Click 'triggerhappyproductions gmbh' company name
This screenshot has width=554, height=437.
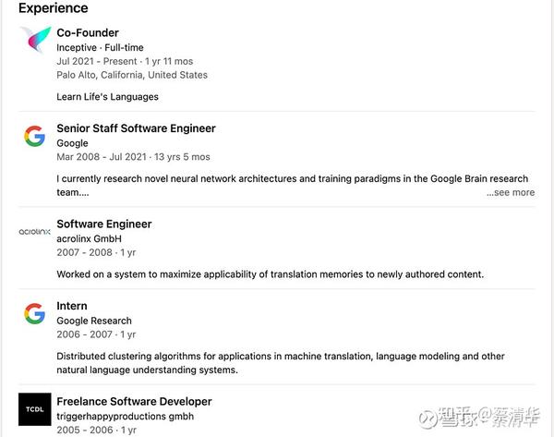point(125,416)
